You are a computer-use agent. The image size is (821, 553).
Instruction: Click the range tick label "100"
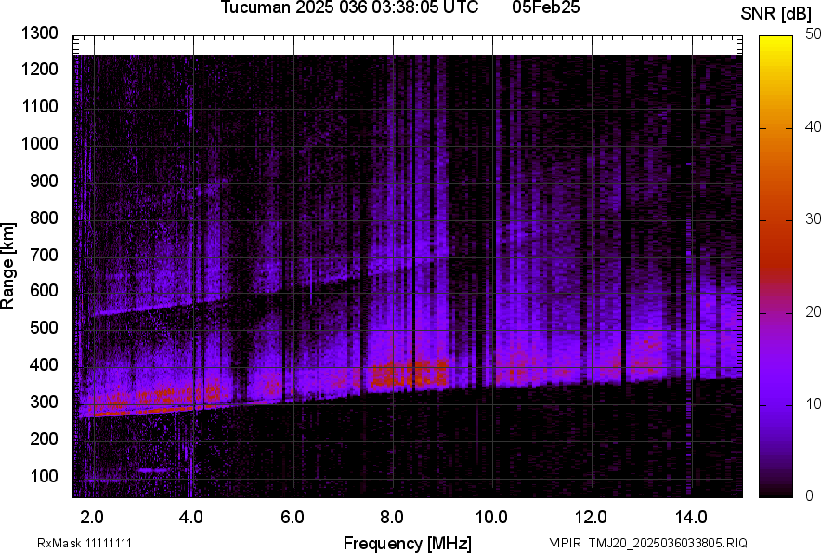[44, 476]
